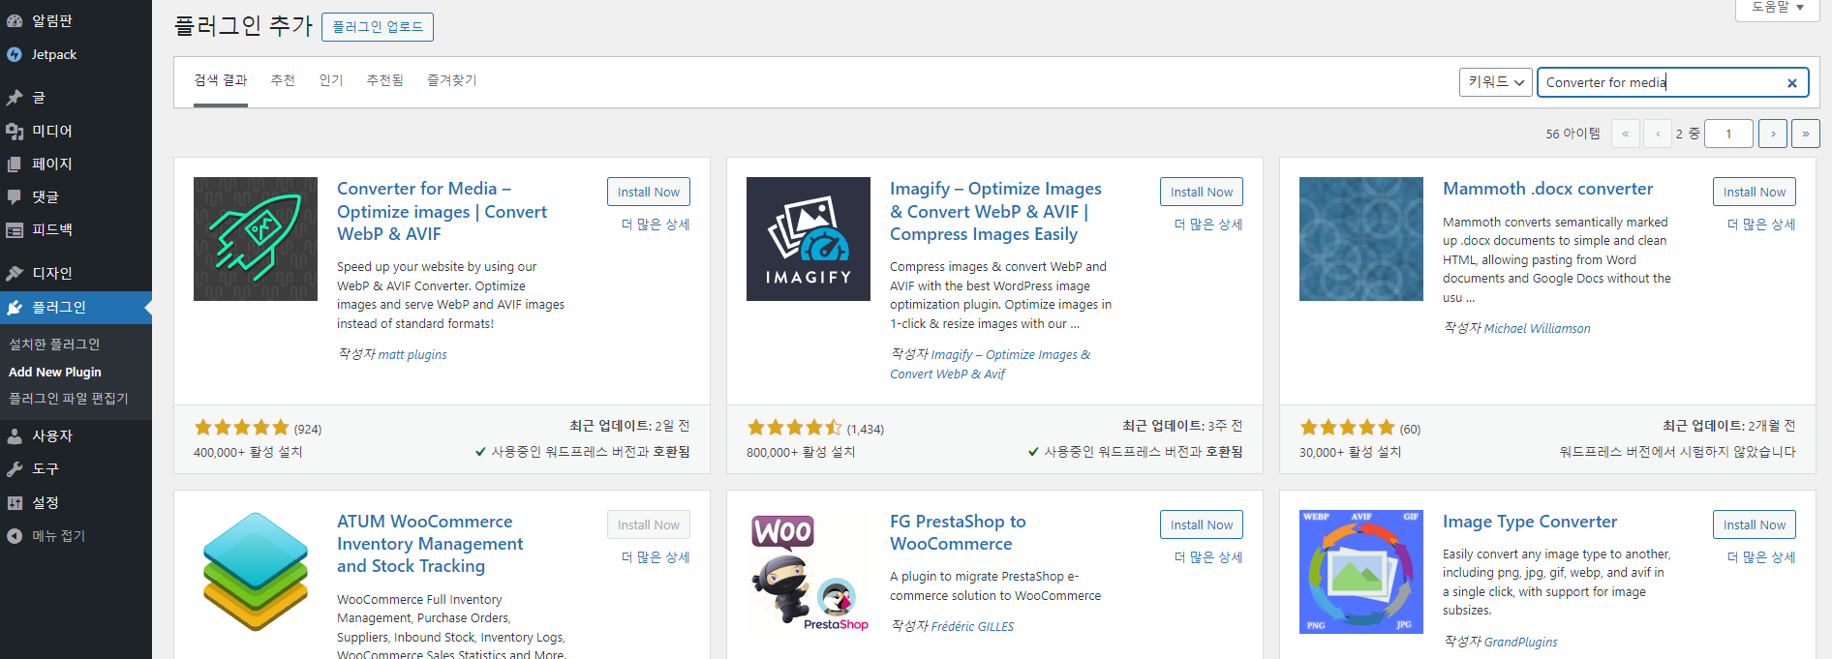
Task: Install Image Type Converter now
Action: pyautogui.click(x=1755, y=524)
